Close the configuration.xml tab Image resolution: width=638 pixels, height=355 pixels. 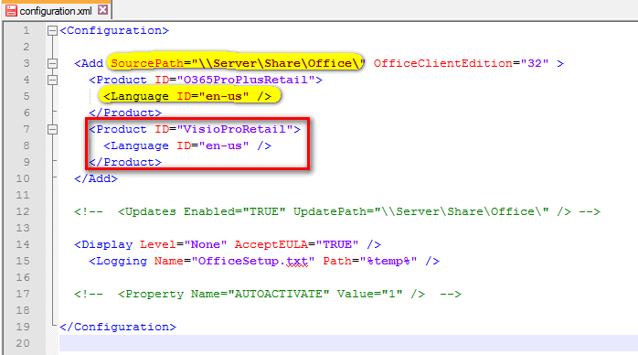(x=103, y=10)
